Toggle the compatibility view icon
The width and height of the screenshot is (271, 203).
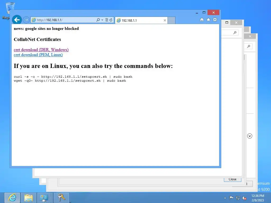pyautogui.click(x=107, y=20)
